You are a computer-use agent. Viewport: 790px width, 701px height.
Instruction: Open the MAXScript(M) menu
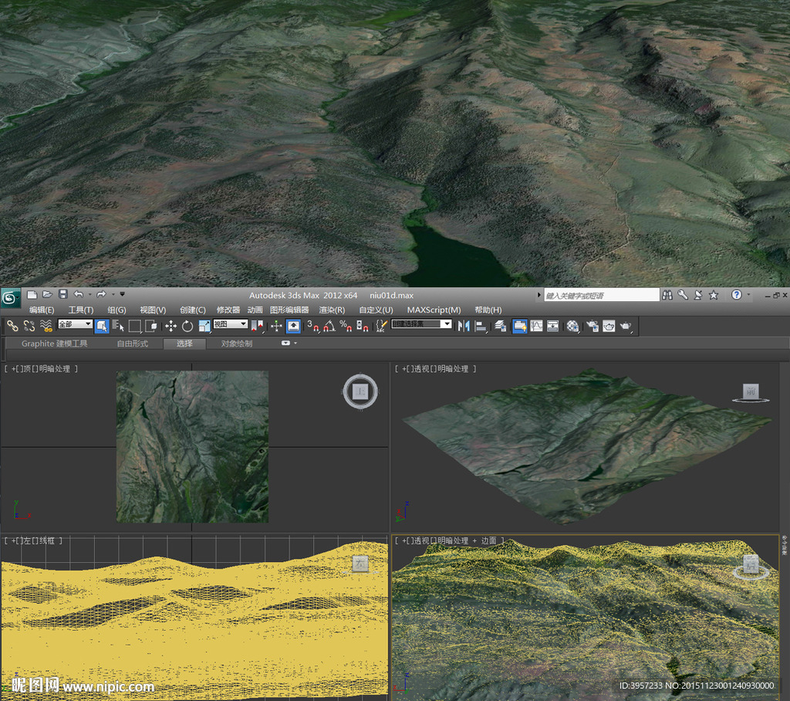(434, 310)
